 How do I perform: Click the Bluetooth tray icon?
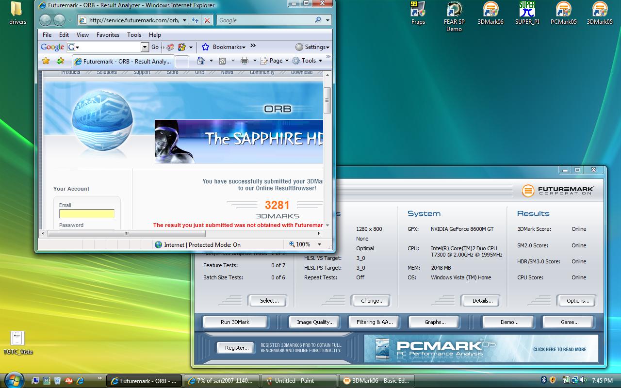pos(544,380)
